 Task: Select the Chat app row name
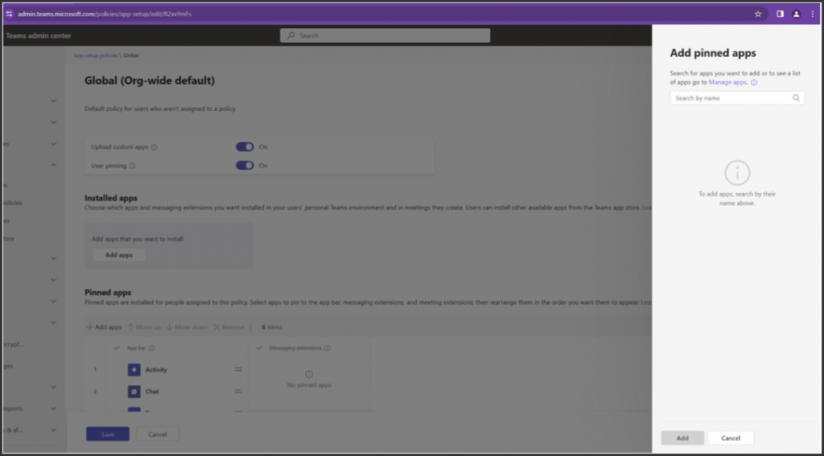tap(152, 392)
